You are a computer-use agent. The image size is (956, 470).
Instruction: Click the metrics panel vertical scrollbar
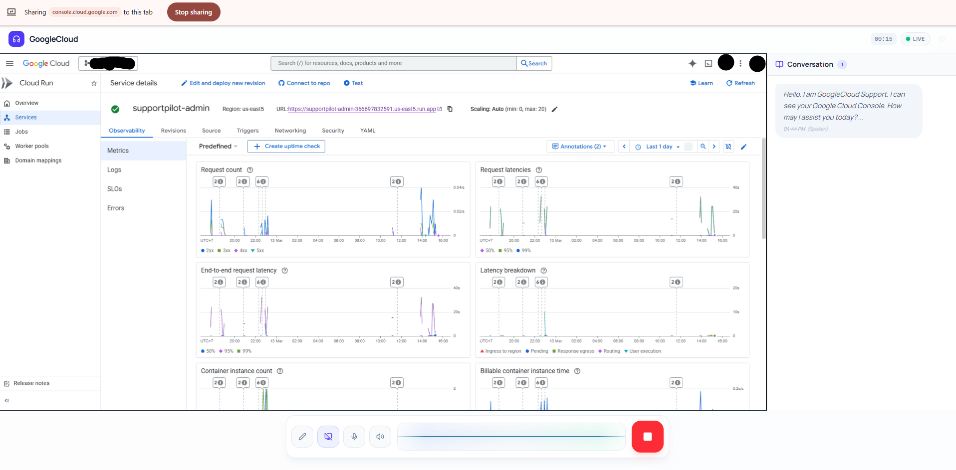(x=764, y=189)
